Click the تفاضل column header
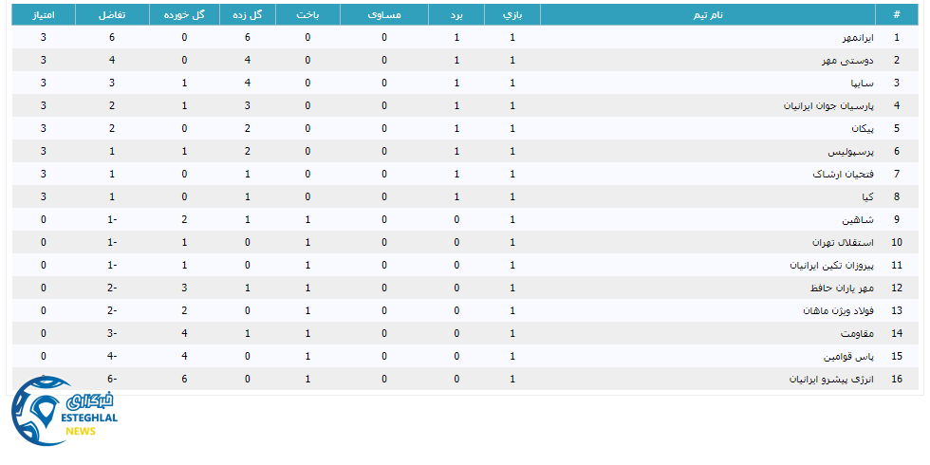This screenshot has height=465, width=930. point(113,14)
